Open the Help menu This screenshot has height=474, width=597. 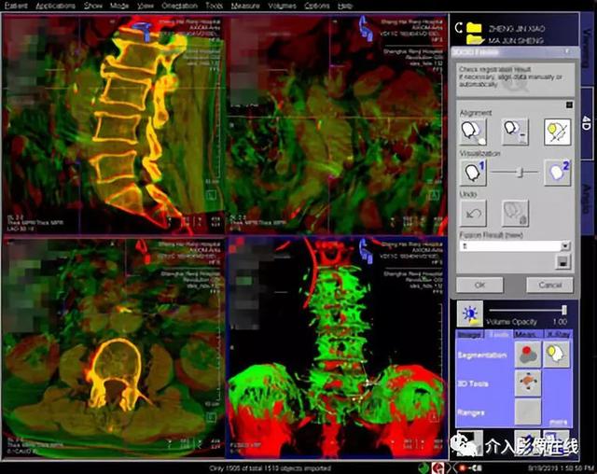click(x=345, y=6)
